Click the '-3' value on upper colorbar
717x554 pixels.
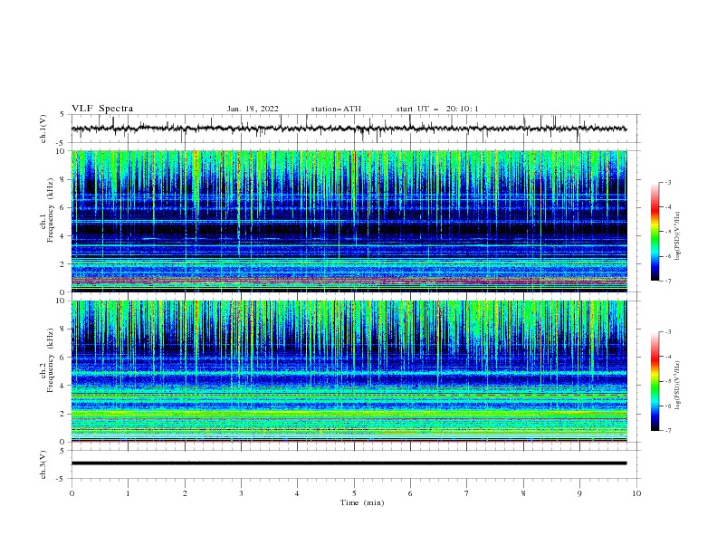point(668,182)
